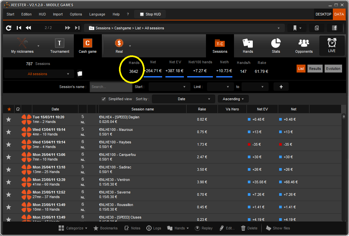The height and width of the screenshot is (236, 349).
Task: Expand the My nicknames dropdown arrow
Action: [38, 46]
